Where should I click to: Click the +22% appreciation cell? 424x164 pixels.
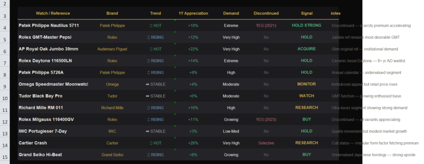coord(193,49)
